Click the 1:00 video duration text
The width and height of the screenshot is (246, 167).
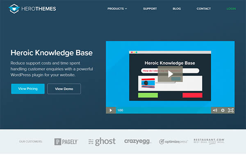pyautogui.click(x=120, y=110)
